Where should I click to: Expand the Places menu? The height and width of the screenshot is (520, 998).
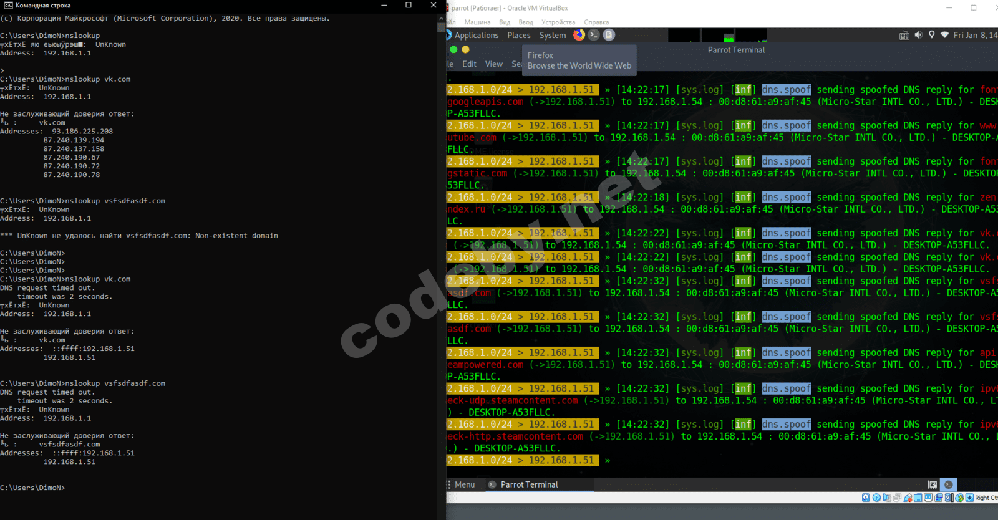519,35
